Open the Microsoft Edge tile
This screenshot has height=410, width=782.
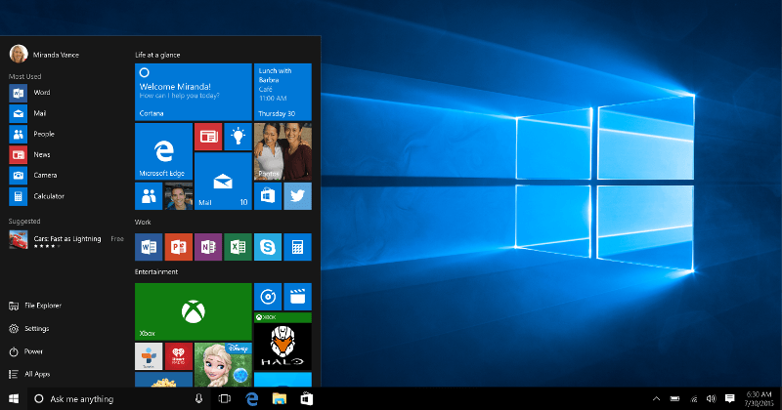click(162, 151)
